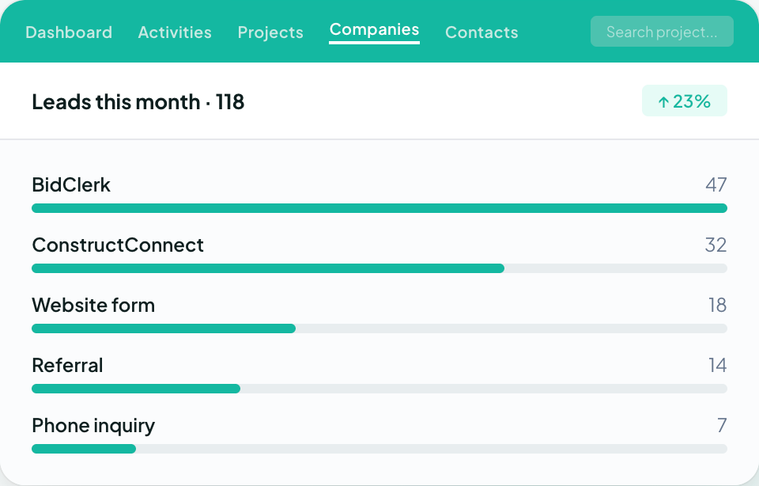Screen dimensions: 759x486
Task: Click the BidClerk progress bar
Action: coord(379,208)
